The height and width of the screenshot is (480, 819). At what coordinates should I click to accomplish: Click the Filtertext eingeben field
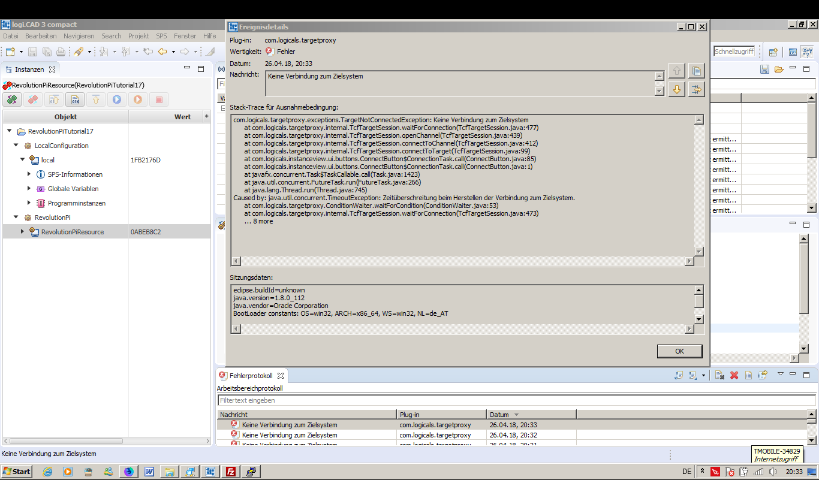[516, 400]
